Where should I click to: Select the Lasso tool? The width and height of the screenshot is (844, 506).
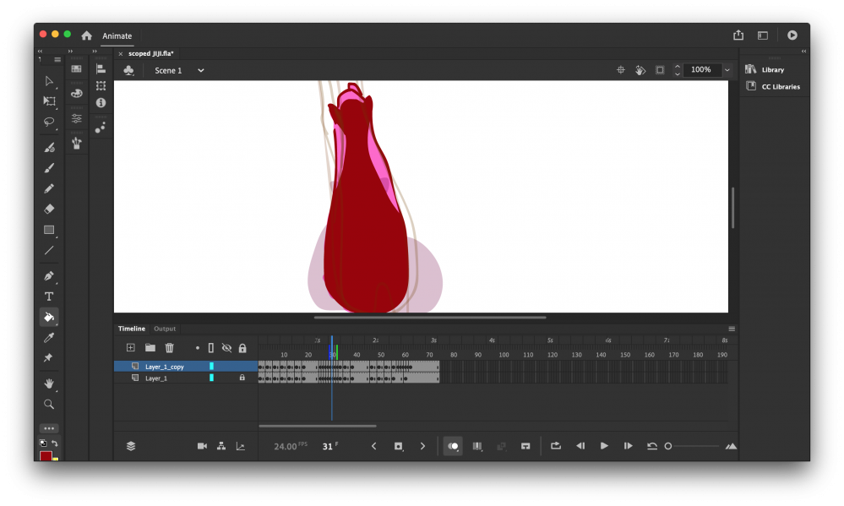(49, 122)
